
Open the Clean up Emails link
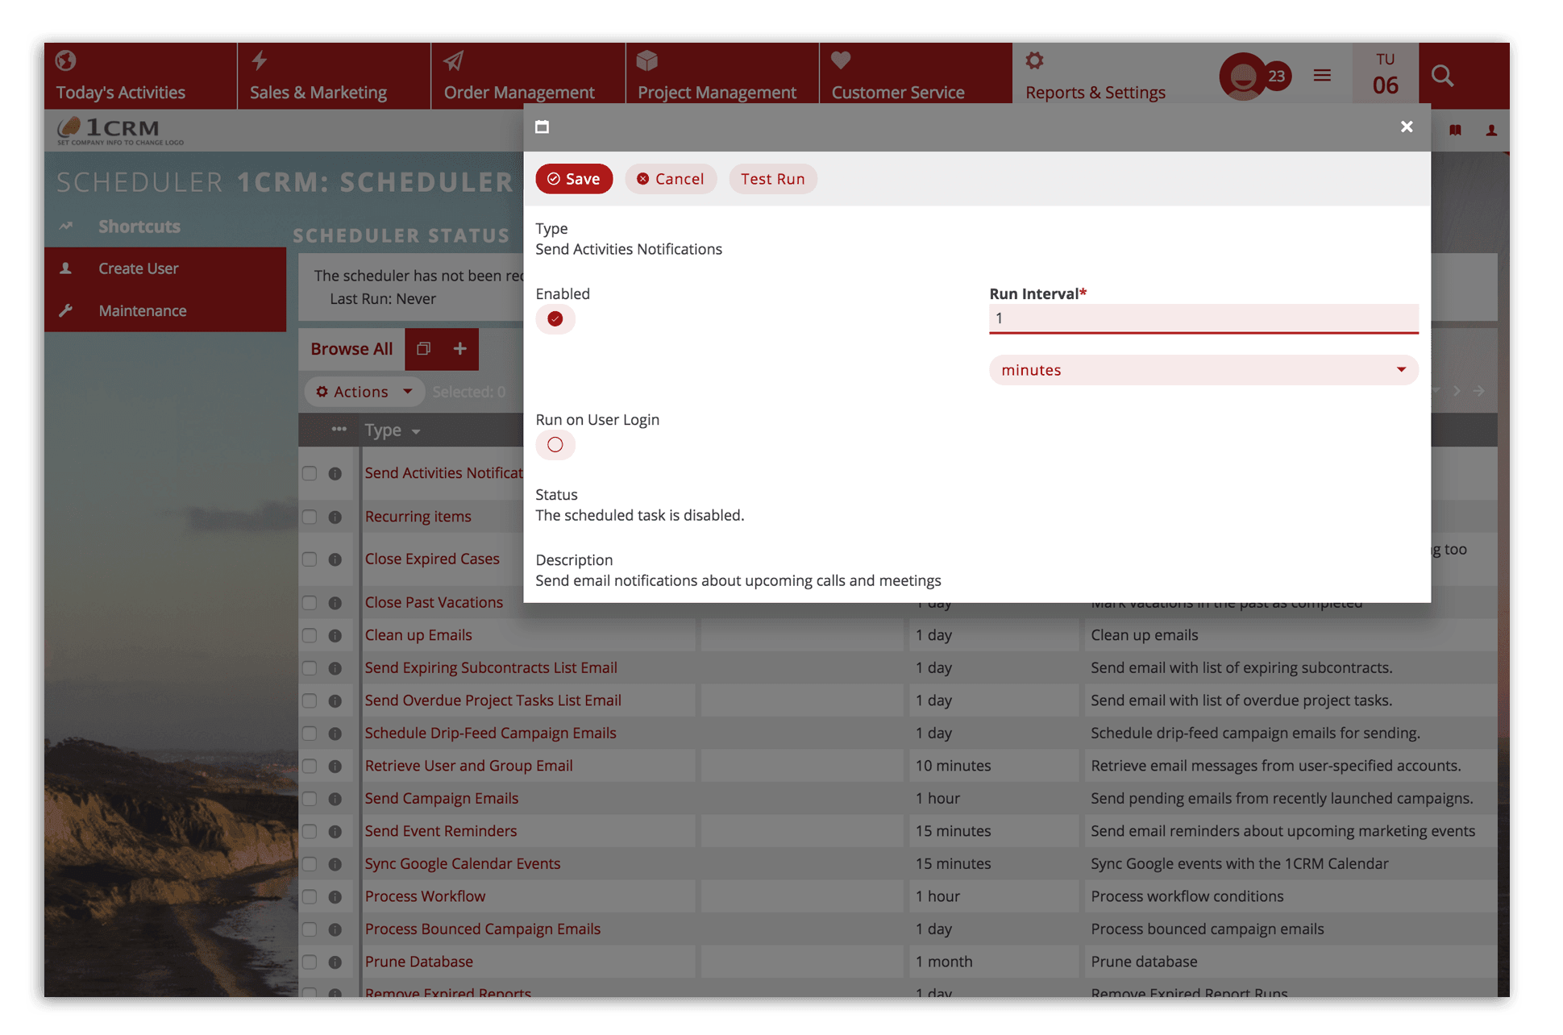coord(418,635)
